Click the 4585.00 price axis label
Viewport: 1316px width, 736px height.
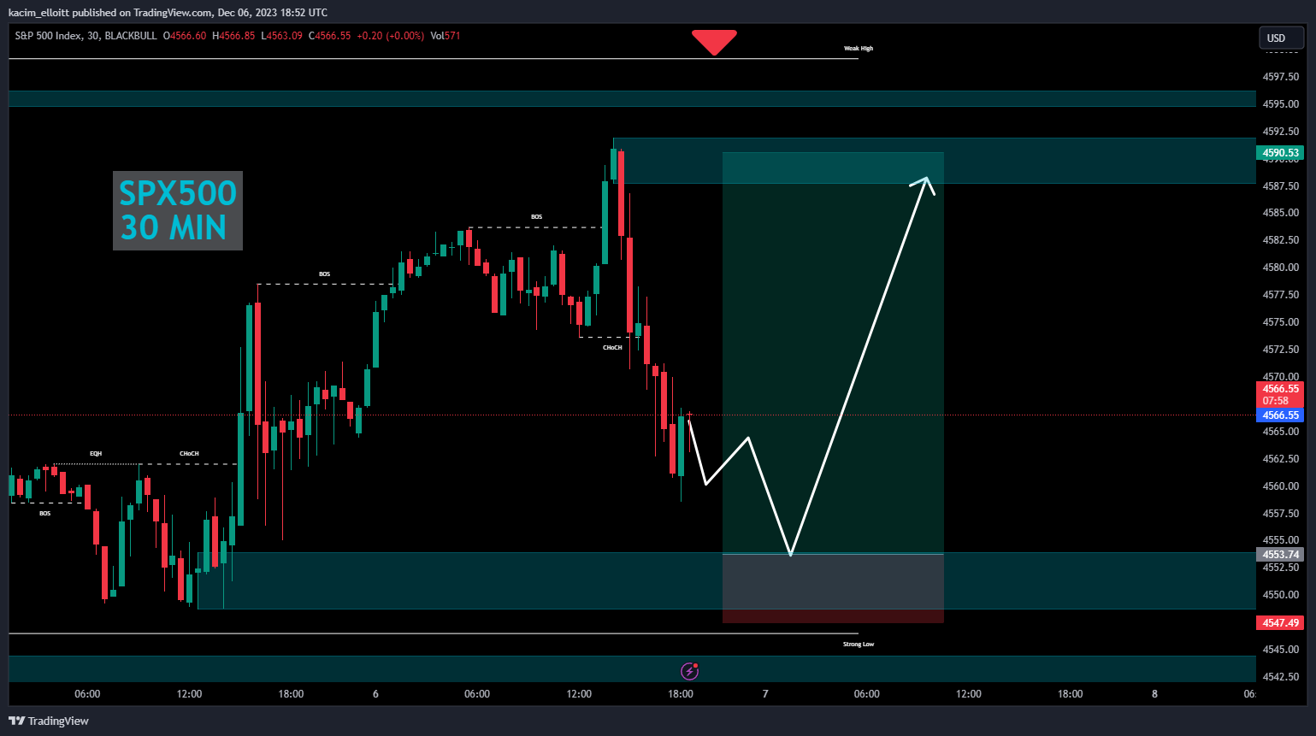coord(1281,213)
